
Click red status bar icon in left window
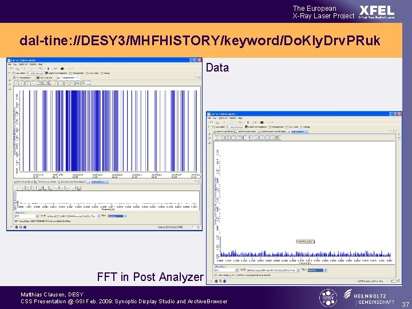pos(16,227)
